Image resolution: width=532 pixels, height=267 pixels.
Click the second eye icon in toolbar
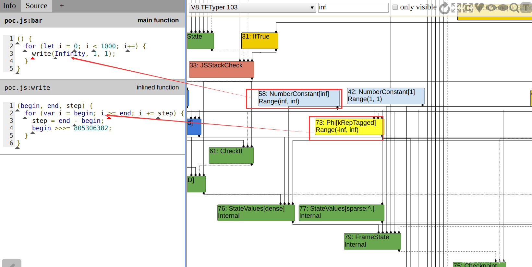point(502,8)
